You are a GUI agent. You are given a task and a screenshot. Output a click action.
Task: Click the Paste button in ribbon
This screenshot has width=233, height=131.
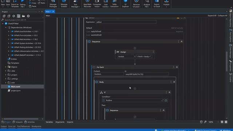pyautogui.click(x=32, y=7)
